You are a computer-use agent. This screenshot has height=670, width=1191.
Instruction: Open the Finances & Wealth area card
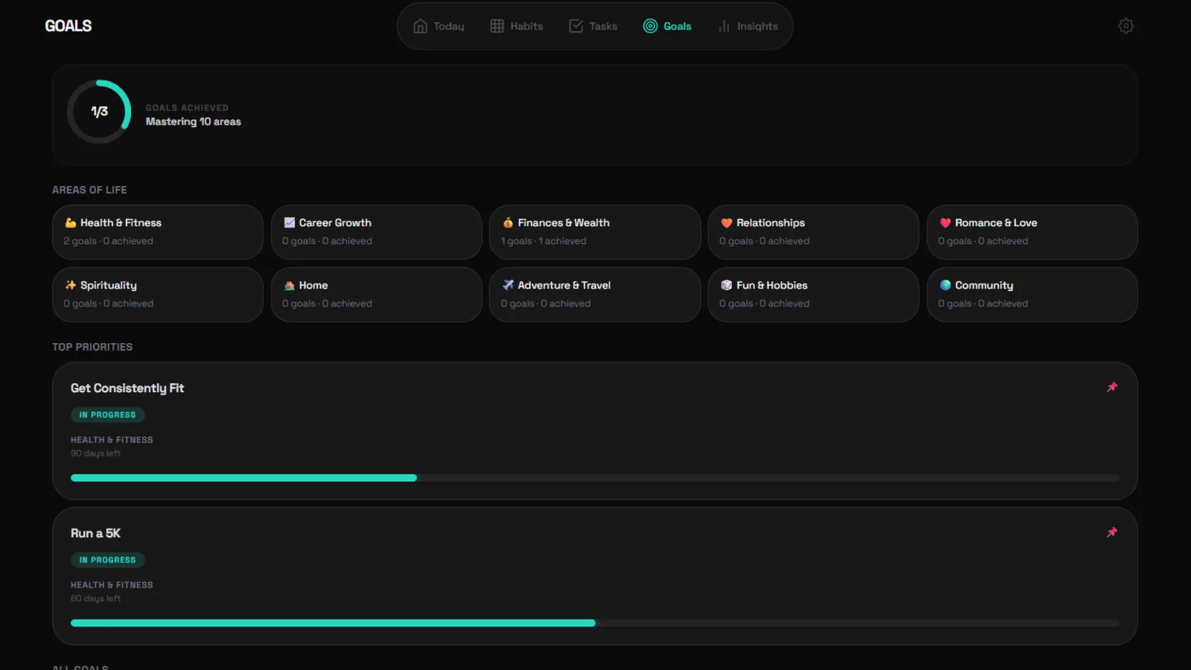(595, 232)
